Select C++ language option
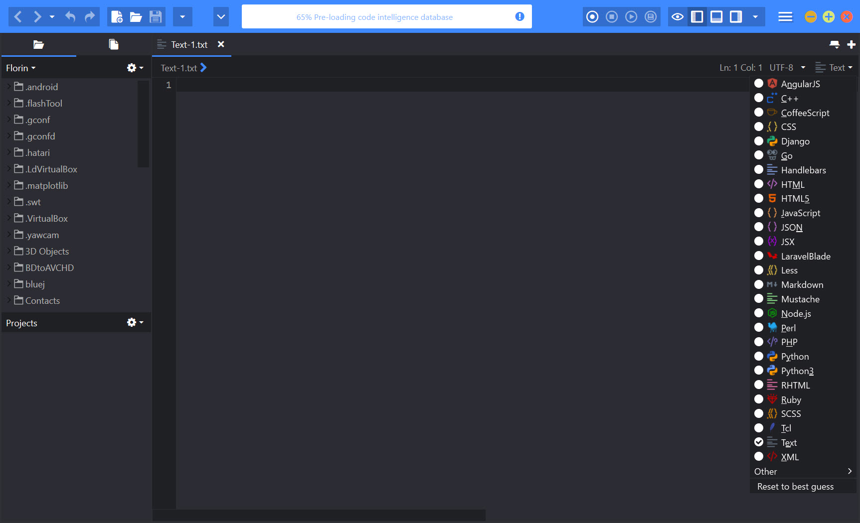This screenshot has height=523, width=860. click(803, 98)
